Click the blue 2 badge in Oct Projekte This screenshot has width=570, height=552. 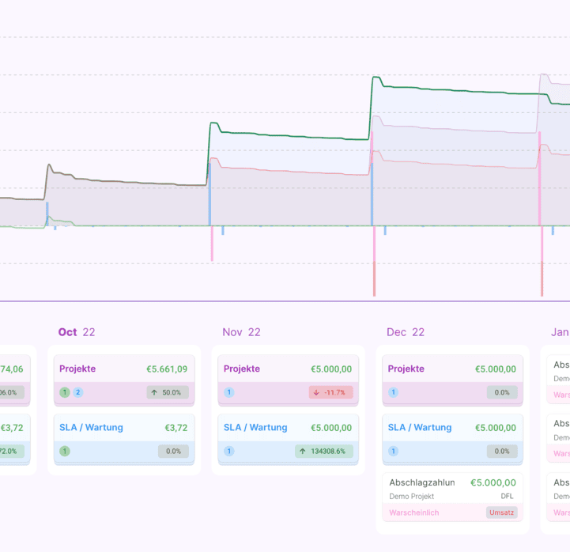click(x=78, y=392)
